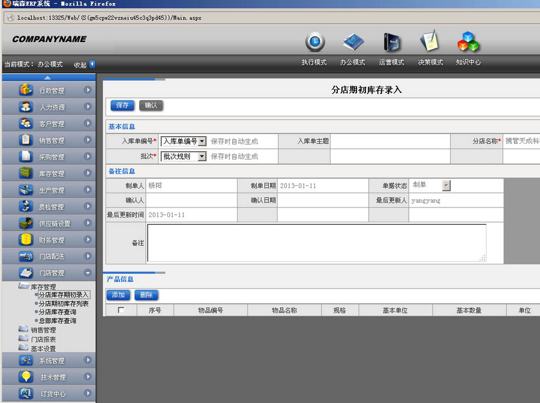Click the 添加 product button
The height and width of the screenshot is (403, 540).
(x=118, y=295)
